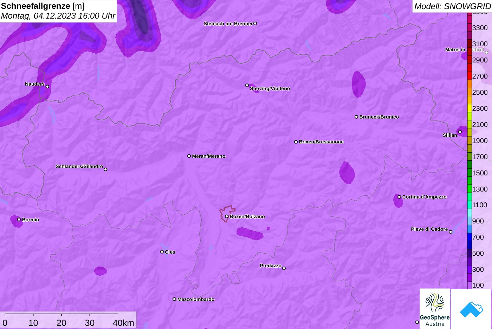Click the Predazzo marker dot

coord(284,268)
